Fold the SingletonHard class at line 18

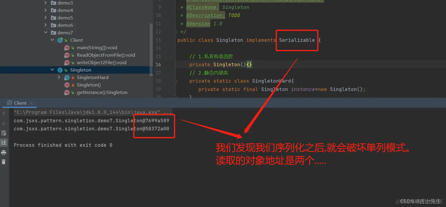pyautogui.click(x=175, y=81)
